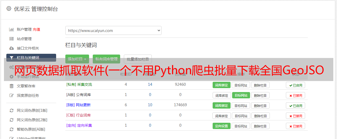Click the cloud icon for 接口文件相关
The height and width of the screenshot is (139, 337).
(x=12, y=48)
